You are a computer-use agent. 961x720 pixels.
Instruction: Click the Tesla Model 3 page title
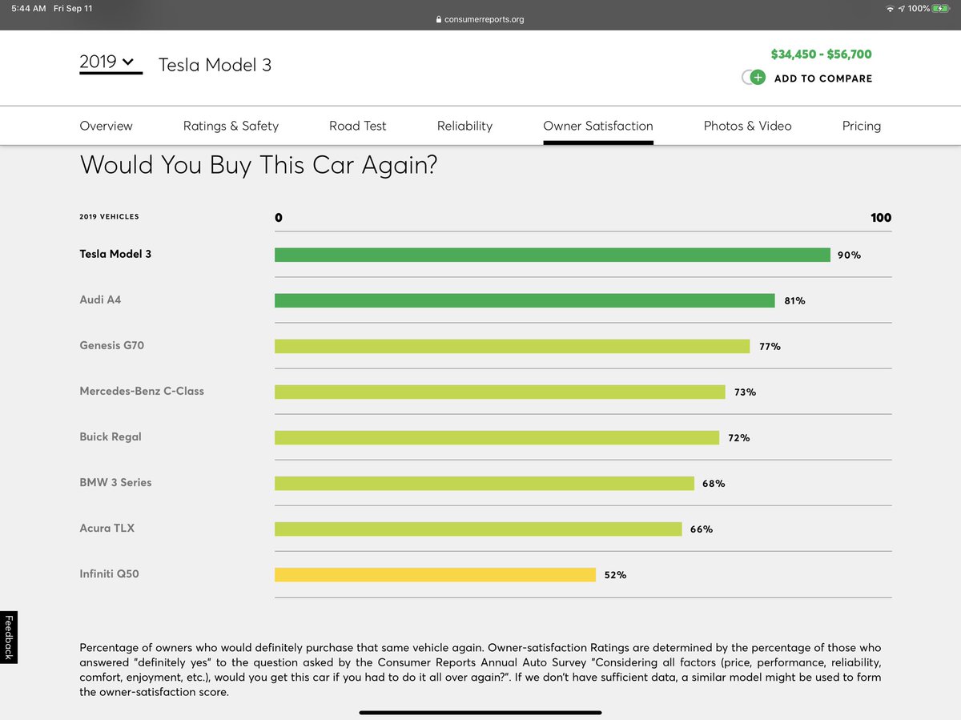(x=215, y=65)
